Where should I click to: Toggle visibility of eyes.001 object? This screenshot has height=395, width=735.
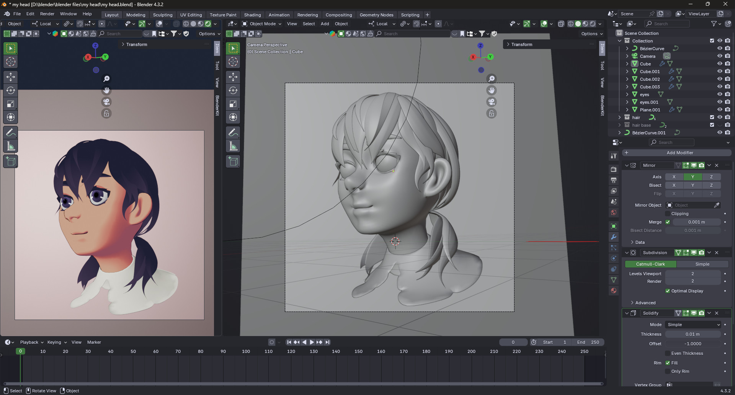point(720,102)
